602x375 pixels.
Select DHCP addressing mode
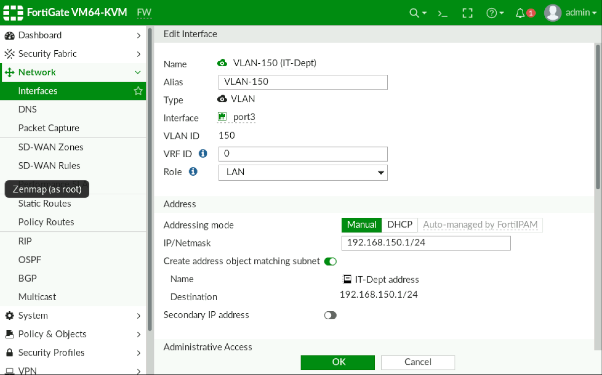pos(399,224)
